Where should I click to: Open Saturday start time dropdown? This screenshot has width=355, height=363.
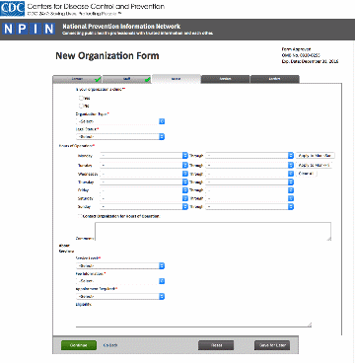(x=144, y=198)
